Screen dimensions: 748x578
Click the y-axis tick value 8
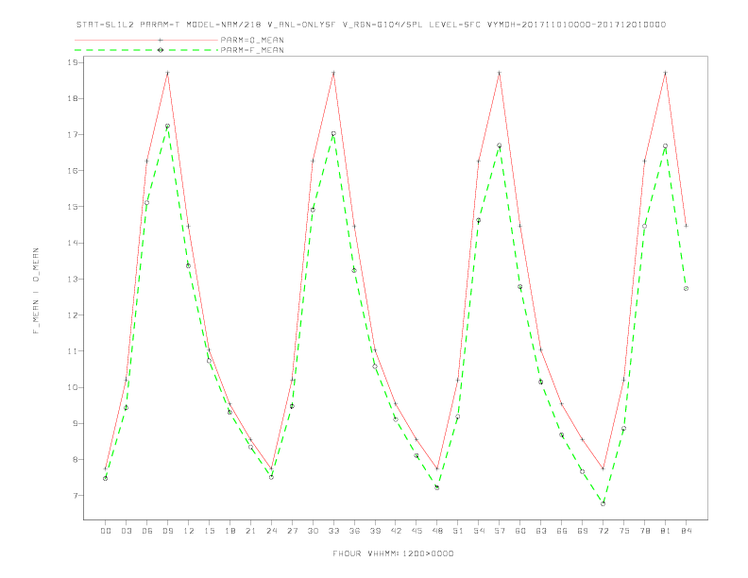pos(76,460)
